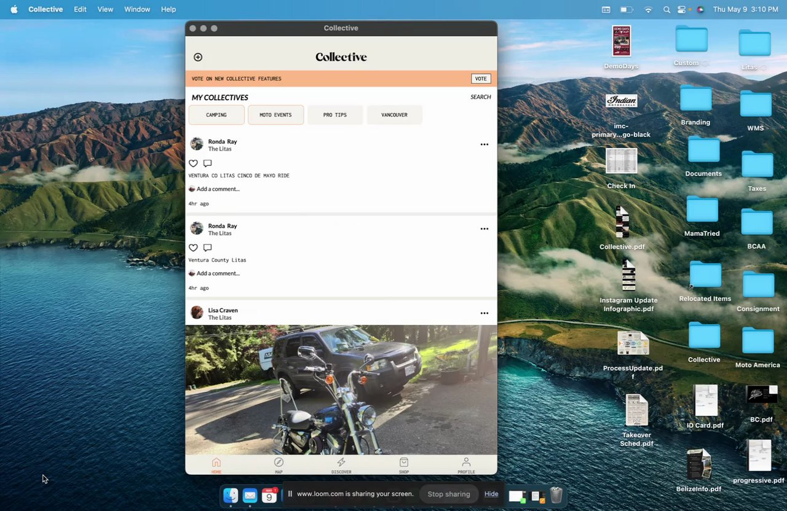Image resolution: width=787 pixels, height=511 pixels.
Task: Click Ronda Ray's avatar on the Ventura County Litas post
Action: click(197, 228)
